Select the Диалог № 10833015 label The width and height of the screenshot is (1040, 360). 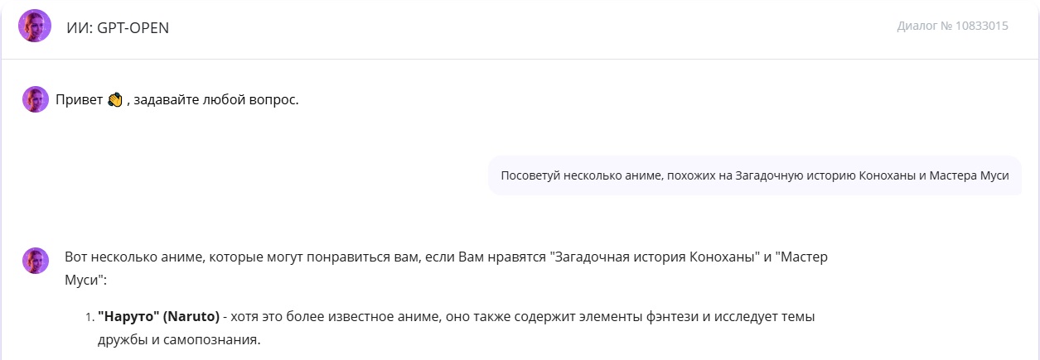click(x=952, y=26)
